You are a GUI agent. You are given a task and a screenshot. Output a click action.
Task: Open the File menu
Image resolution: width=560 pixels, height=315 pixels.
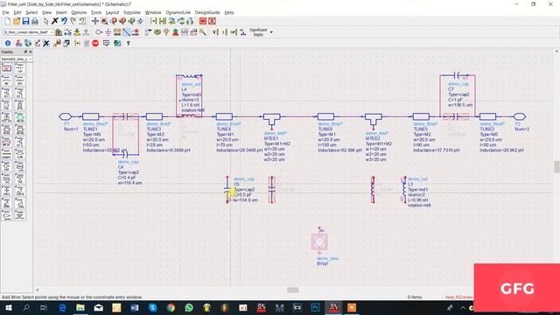click(x=5, y=12)
